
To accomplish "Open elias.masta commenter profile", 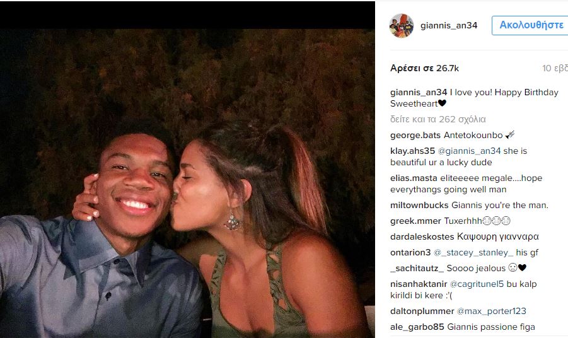I will pyautogui.click(x=414, y=178).
